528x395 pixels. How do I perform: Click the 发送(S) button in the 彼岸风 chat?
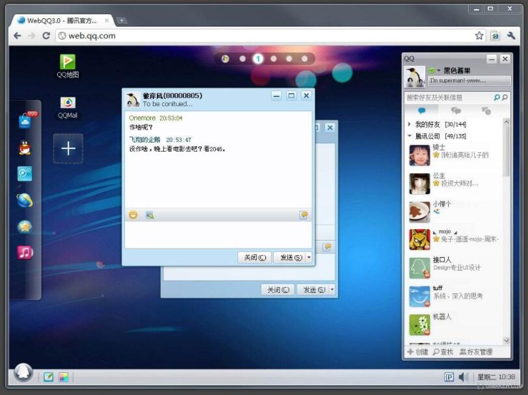(x=291, y=258)
